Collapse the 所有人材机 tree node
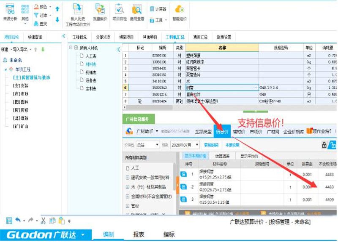Image resolution: width=338 pixels, height=242 pixels. coord(71,47)
